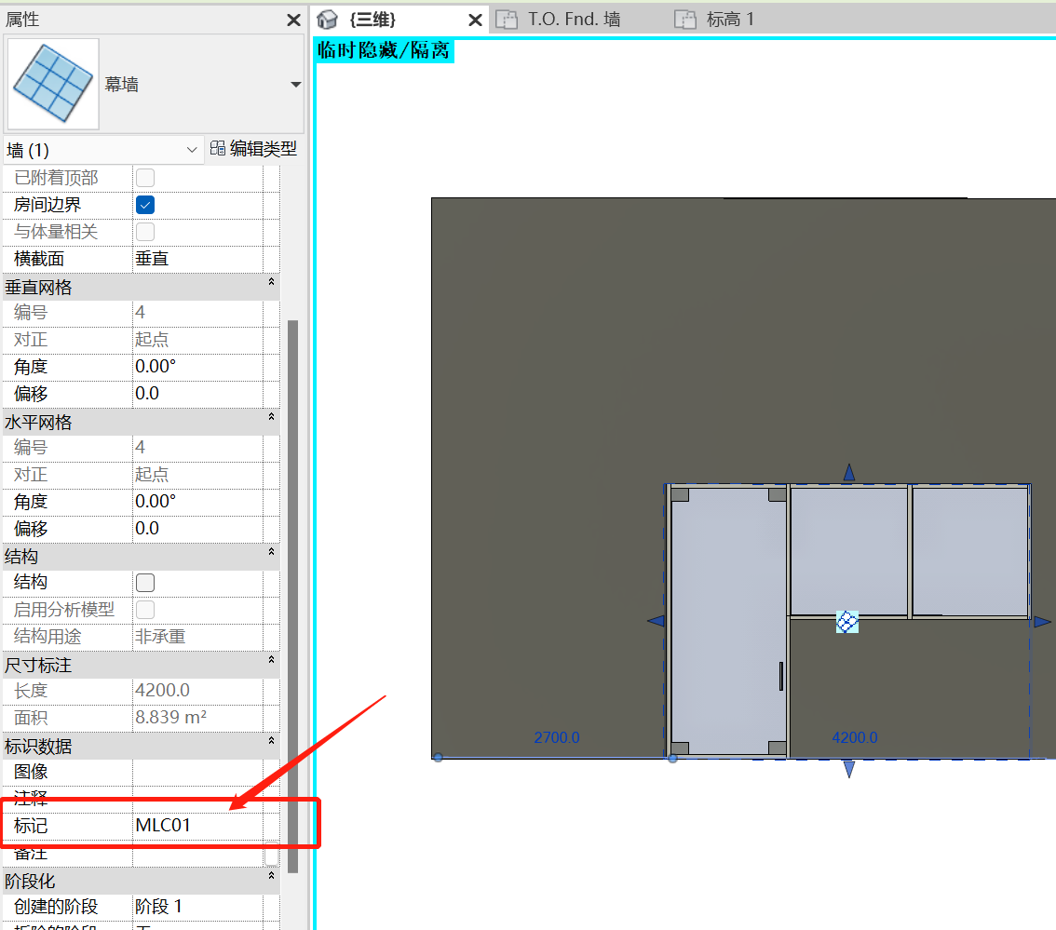Click the view icon on T.O. Fnd. 墙 tab

click(x=507, y=20)
